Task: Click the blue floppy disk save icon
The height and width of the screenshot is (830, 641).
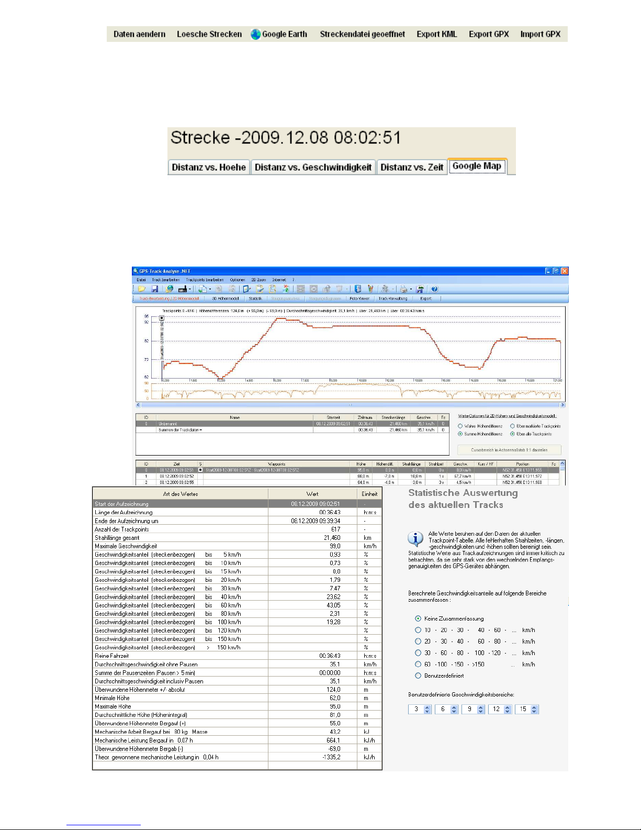Action: (155, 289)
